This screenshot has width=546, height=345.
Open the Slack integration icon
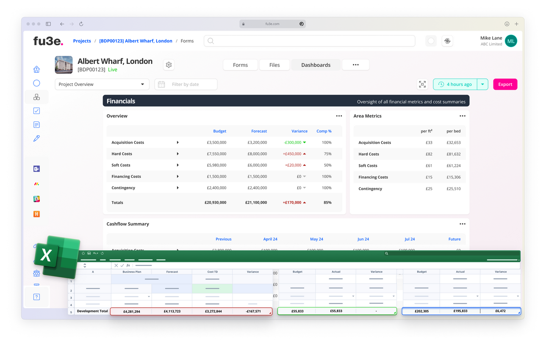coord(36,199)
